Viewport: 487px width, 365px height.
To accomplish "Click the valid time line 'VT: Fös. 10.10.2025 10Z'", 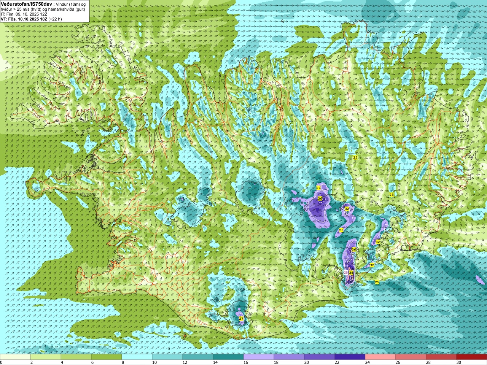I will [24, 19].
